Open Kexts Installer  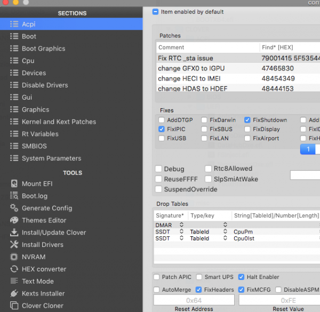[43, 293]
